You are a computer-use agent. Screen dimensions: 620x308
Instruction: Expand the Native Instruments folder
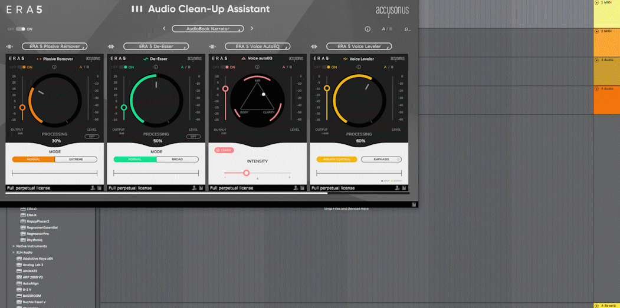pyautogui.click(x=14, y=246)
